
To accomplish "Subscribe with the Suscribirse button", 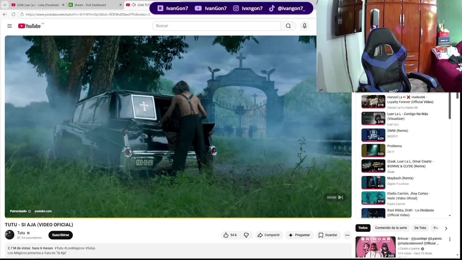I will pos(60,235).
